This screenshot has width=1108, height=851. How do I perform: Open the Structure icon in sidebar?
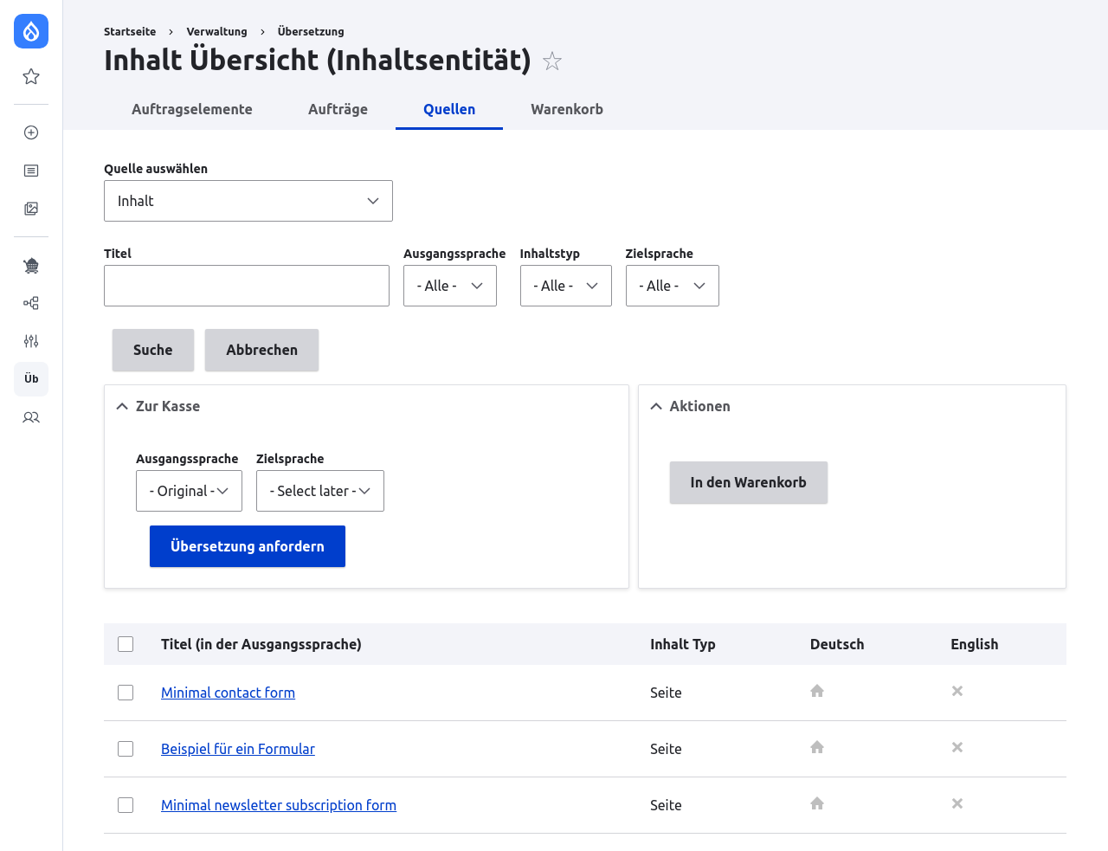(31, 303)
